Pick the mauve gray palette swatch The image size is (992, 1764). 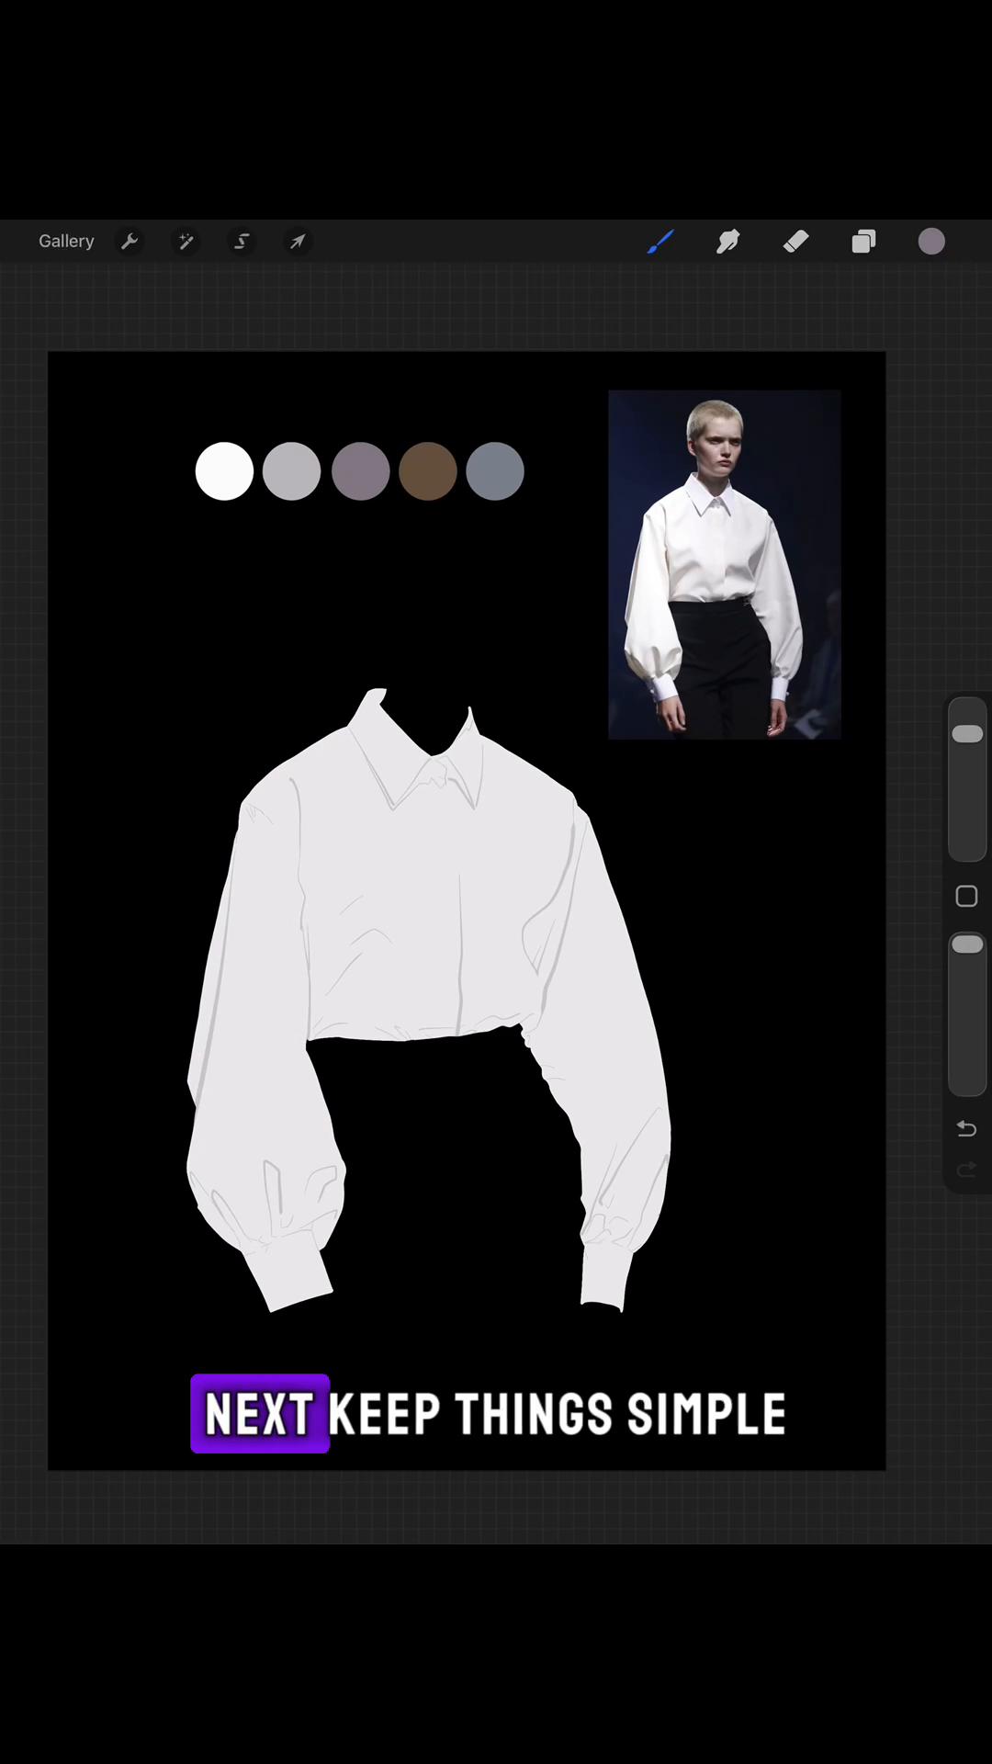[x=360, y=471]
